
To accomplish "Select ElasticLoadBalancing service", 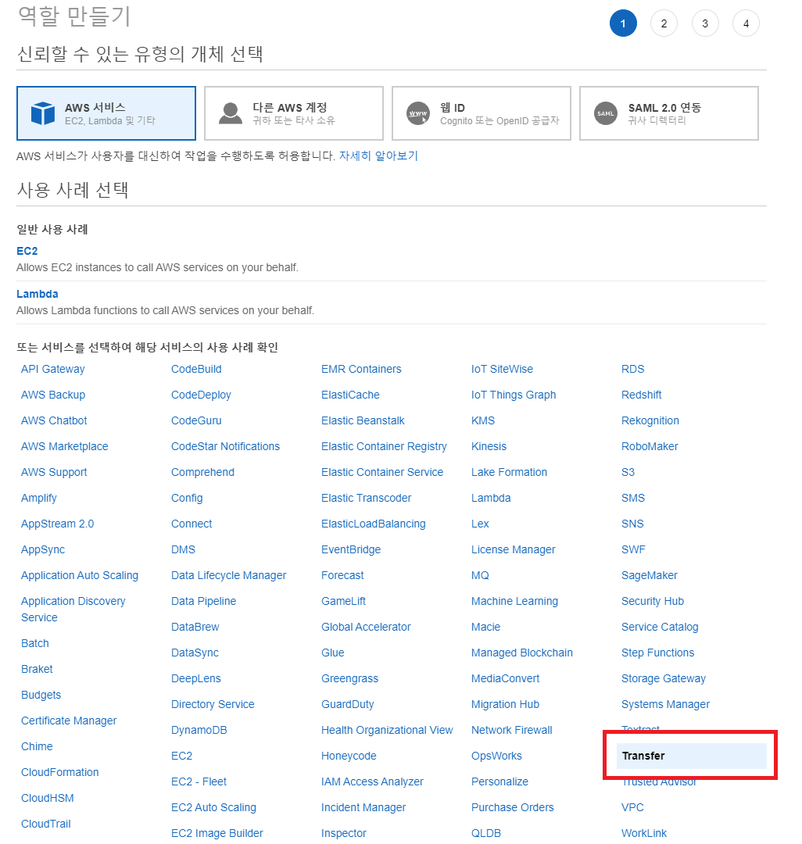I will (374, 524).
